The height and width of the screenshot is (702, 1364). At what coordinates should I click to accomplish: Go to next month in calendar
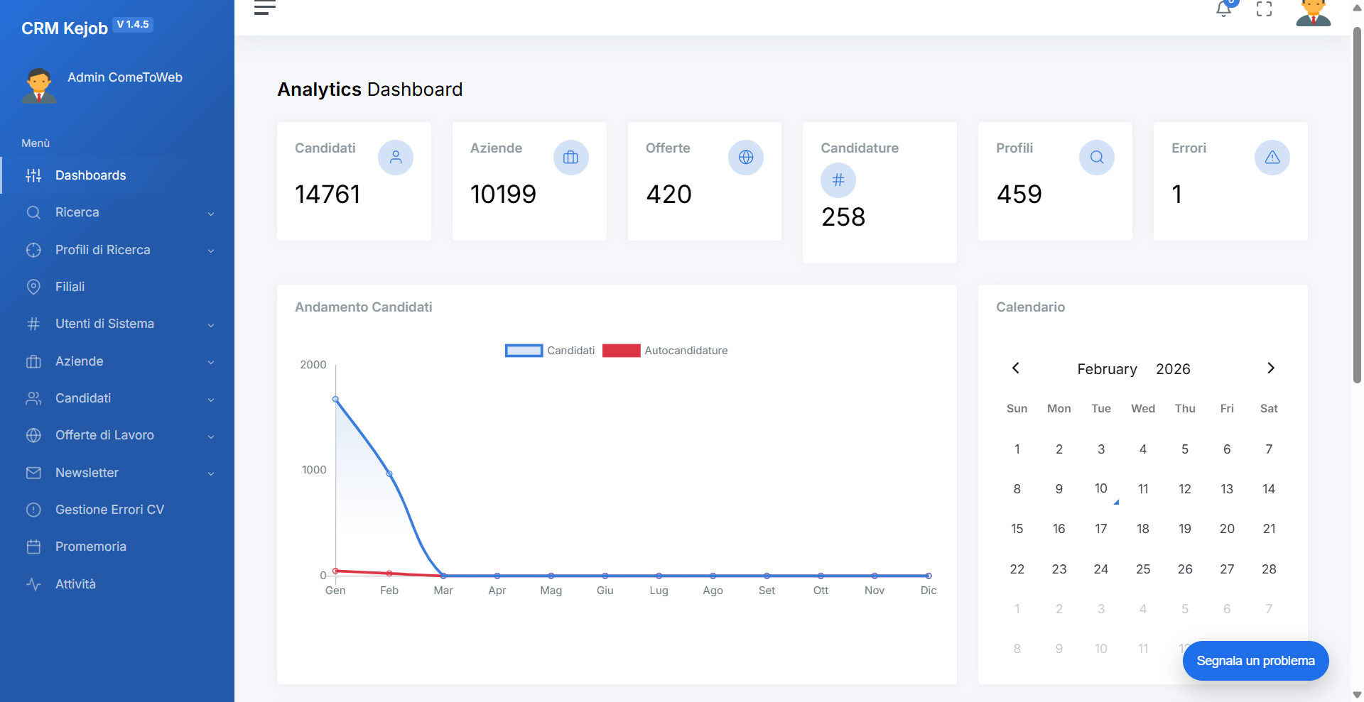1271,368
